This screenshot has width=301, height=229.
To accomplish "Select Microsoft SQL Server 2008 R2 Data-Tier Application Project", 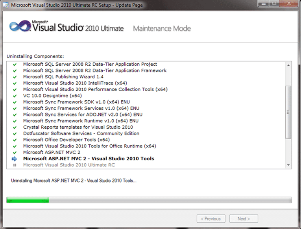I will click(x=90, y=64).
